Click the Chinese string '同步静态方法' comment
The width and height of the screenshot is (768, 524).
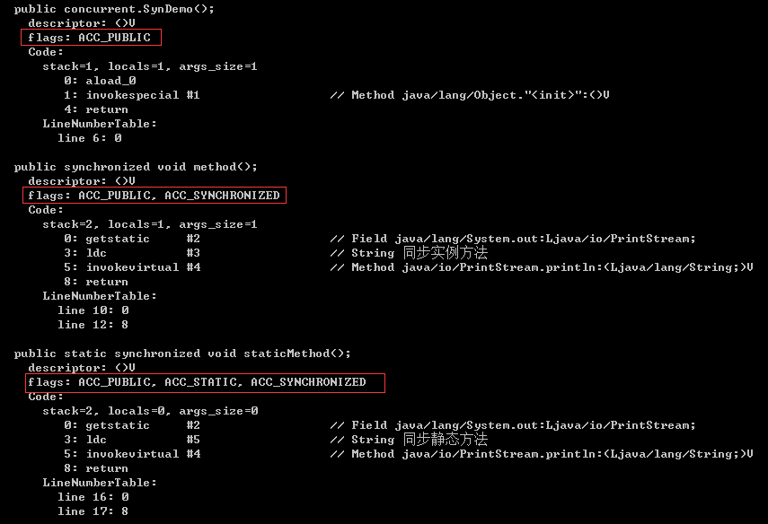pos(446,439)
